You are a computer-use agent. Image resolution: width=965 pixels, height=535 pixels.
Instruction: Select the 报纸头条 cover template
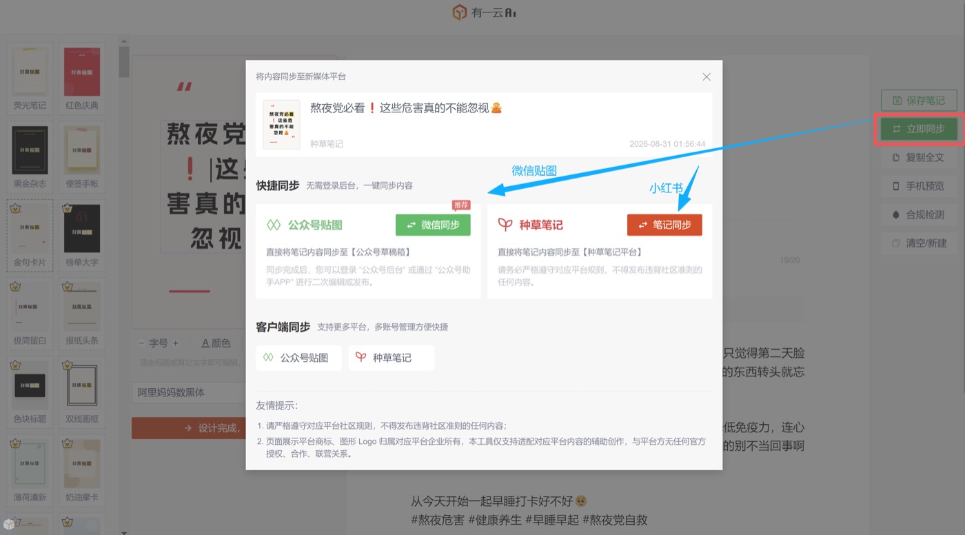point(82,314)
